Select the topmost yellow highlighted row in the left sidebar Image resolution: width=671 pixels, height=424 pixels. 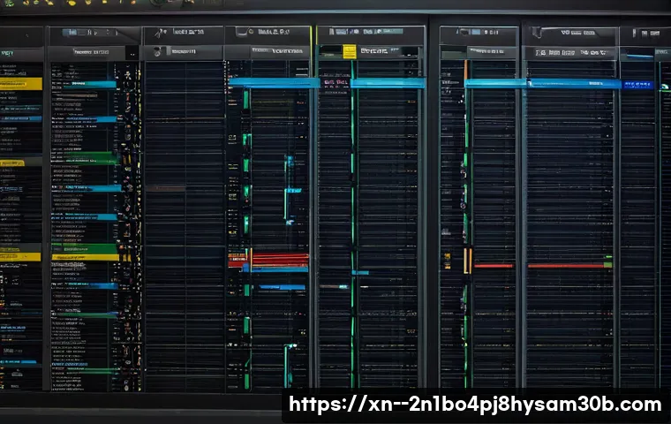(x=20, y=84)
